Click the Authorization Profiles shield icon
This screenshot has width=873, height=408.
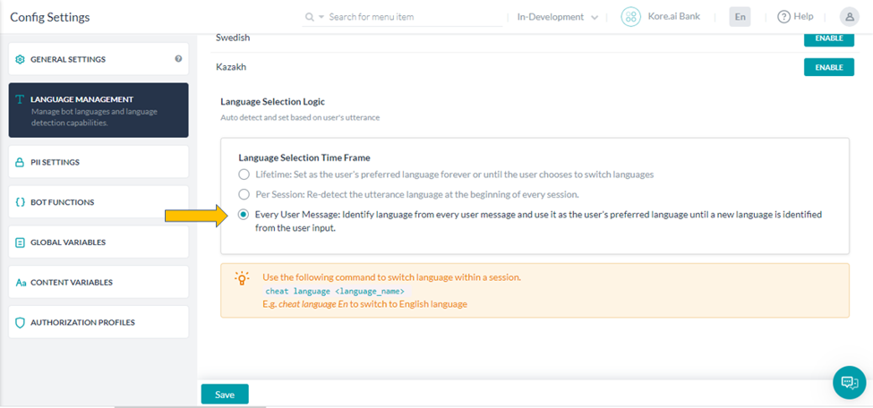coord(20,322)
